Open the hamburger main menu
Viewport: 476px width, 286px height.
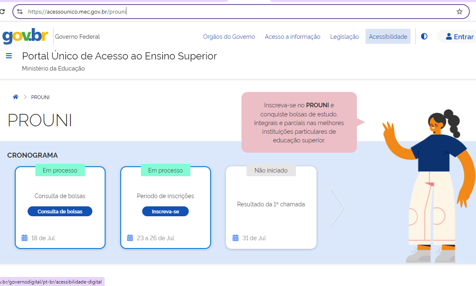click(x=9, y=56)
